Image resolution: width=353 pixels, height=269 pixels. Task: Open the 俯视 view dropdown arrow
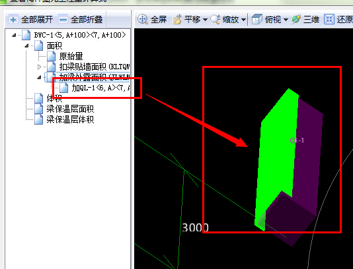coord(286,20)
